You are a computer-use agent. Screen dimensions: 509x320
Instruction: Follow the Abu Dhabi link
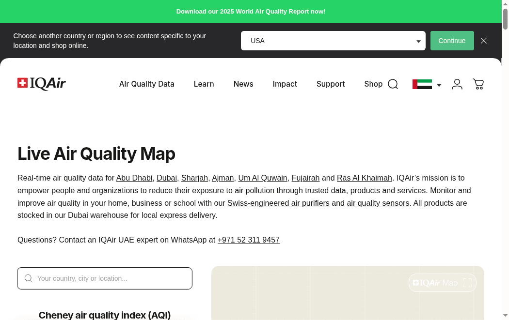click(x=134, y=178)
